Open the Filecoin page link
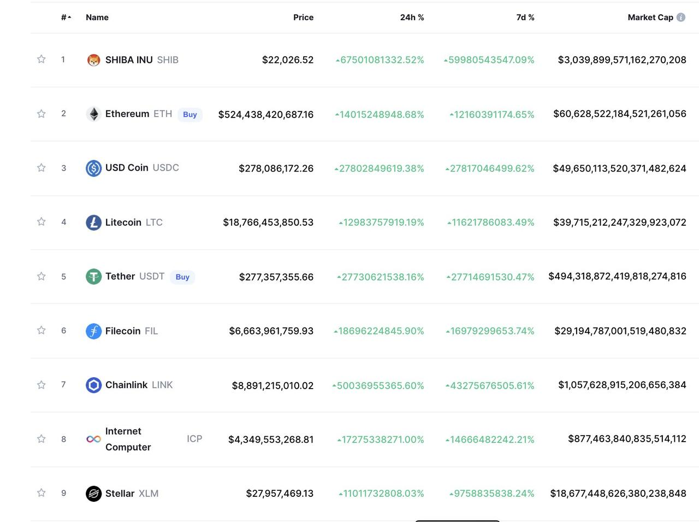 tap(123, 331)
